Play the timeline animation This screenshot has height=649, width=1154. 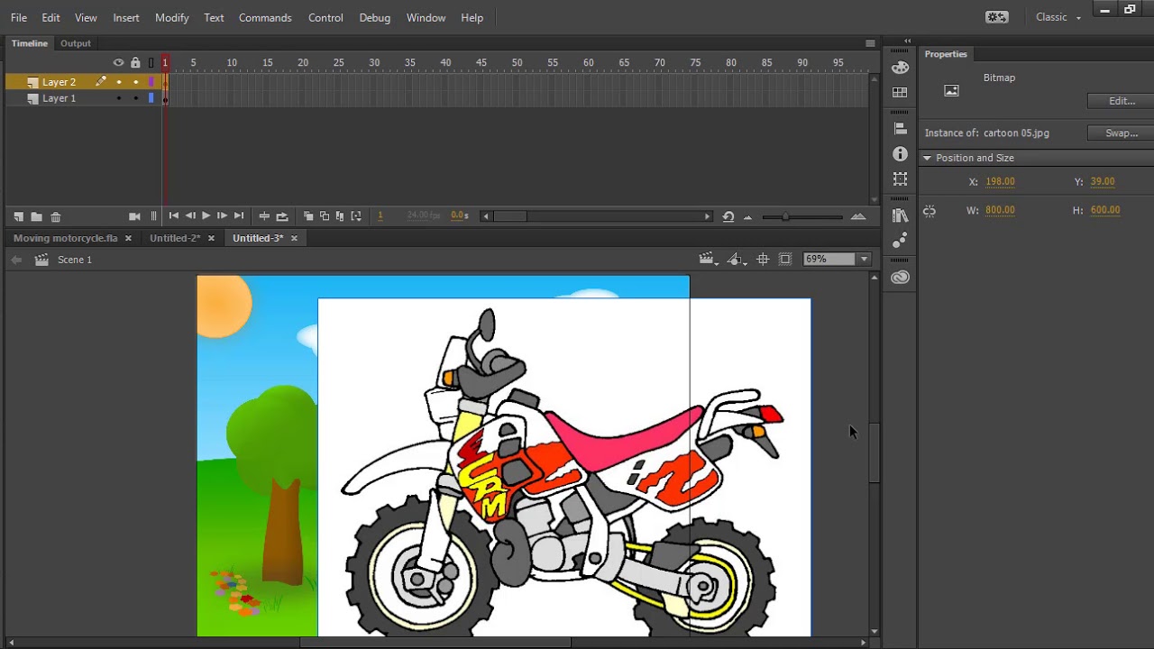coord(206,215)
